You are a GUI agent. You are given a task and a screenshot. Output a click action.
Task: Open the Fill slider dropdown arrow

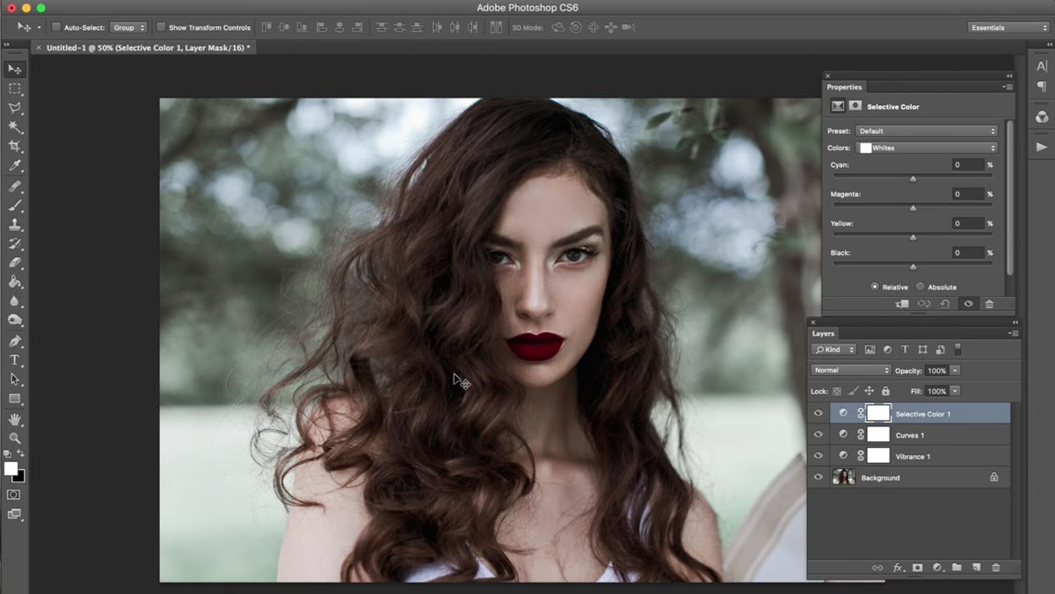(x=956, y=391)
